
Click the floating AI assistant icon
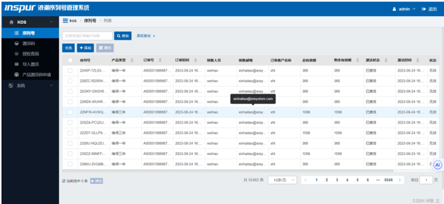(x=438, y=165)
